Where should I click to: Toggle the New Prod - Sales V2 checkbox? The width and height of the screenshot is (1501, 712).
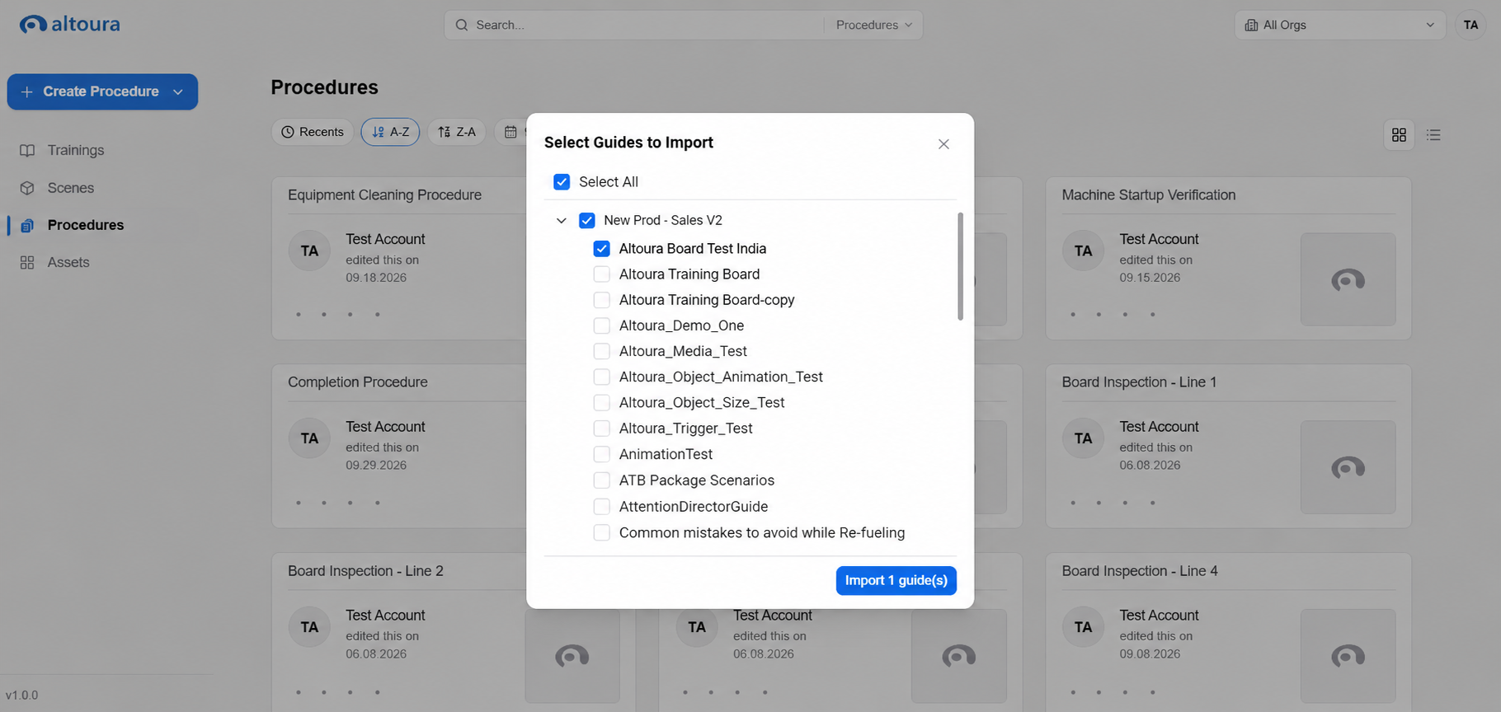[x=587, y=220]
